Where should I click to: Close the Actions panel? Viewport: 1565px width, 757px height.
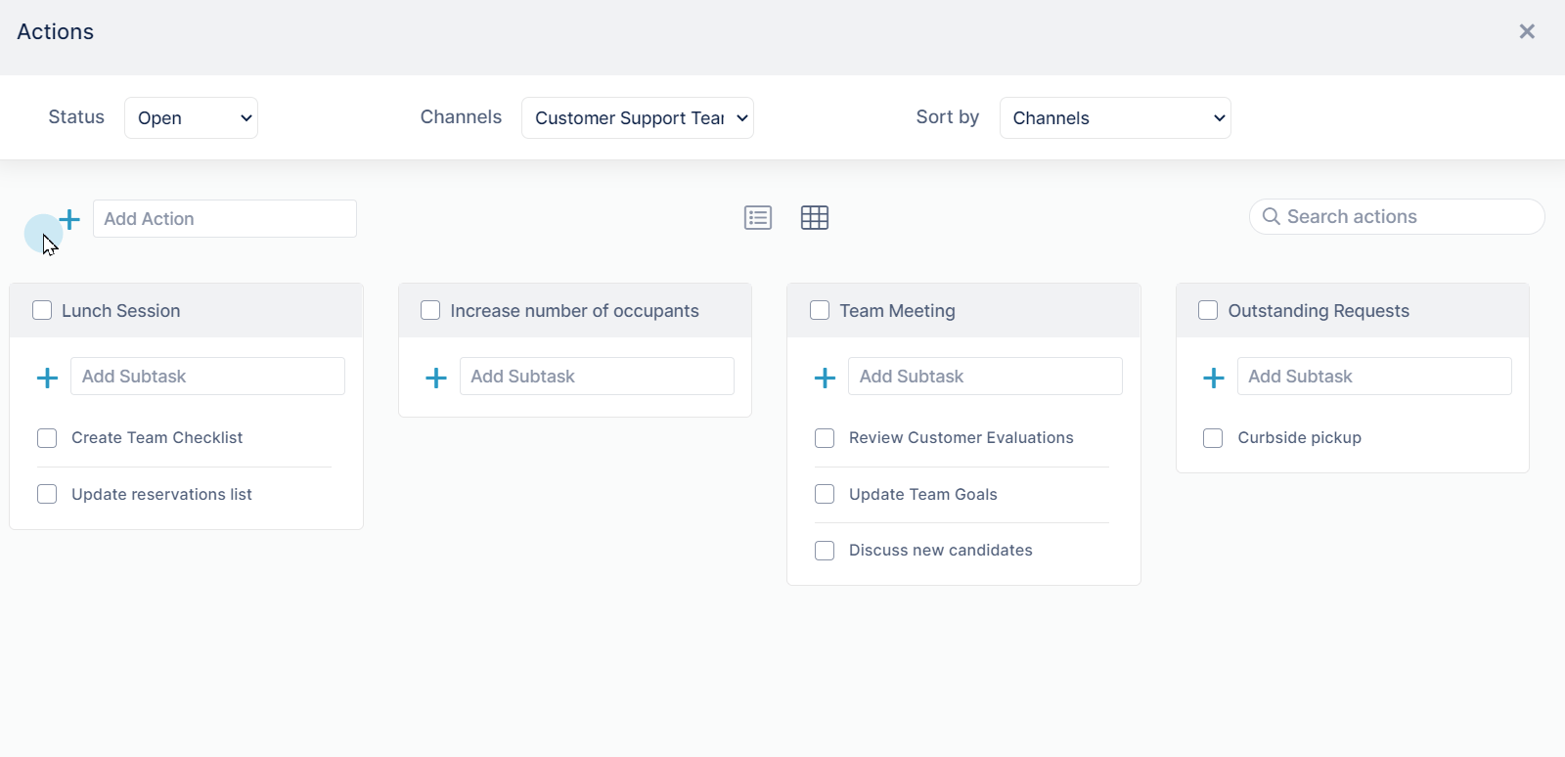click(x=1527, y=31)
